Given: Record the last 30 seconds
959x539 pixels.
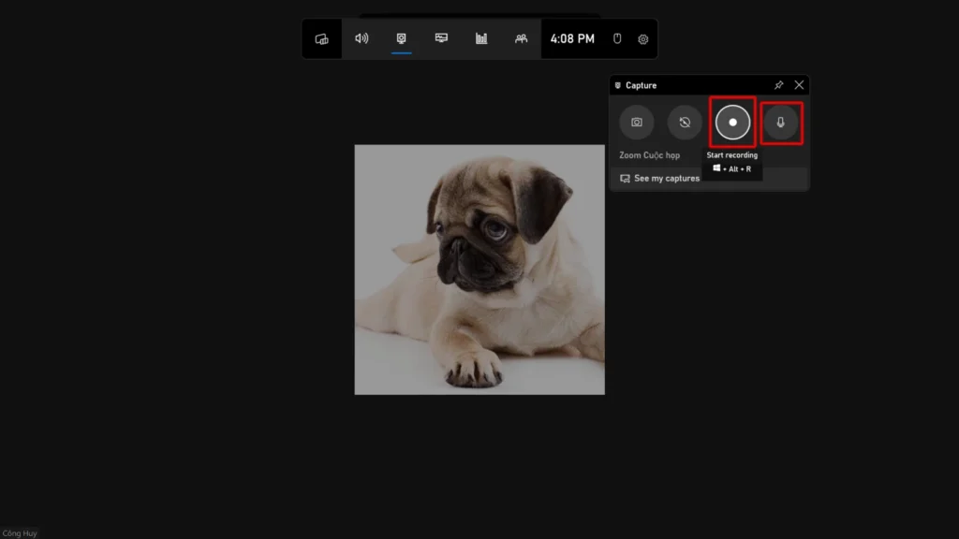Looking at the screenshot, I should click(x=685, y=123).
